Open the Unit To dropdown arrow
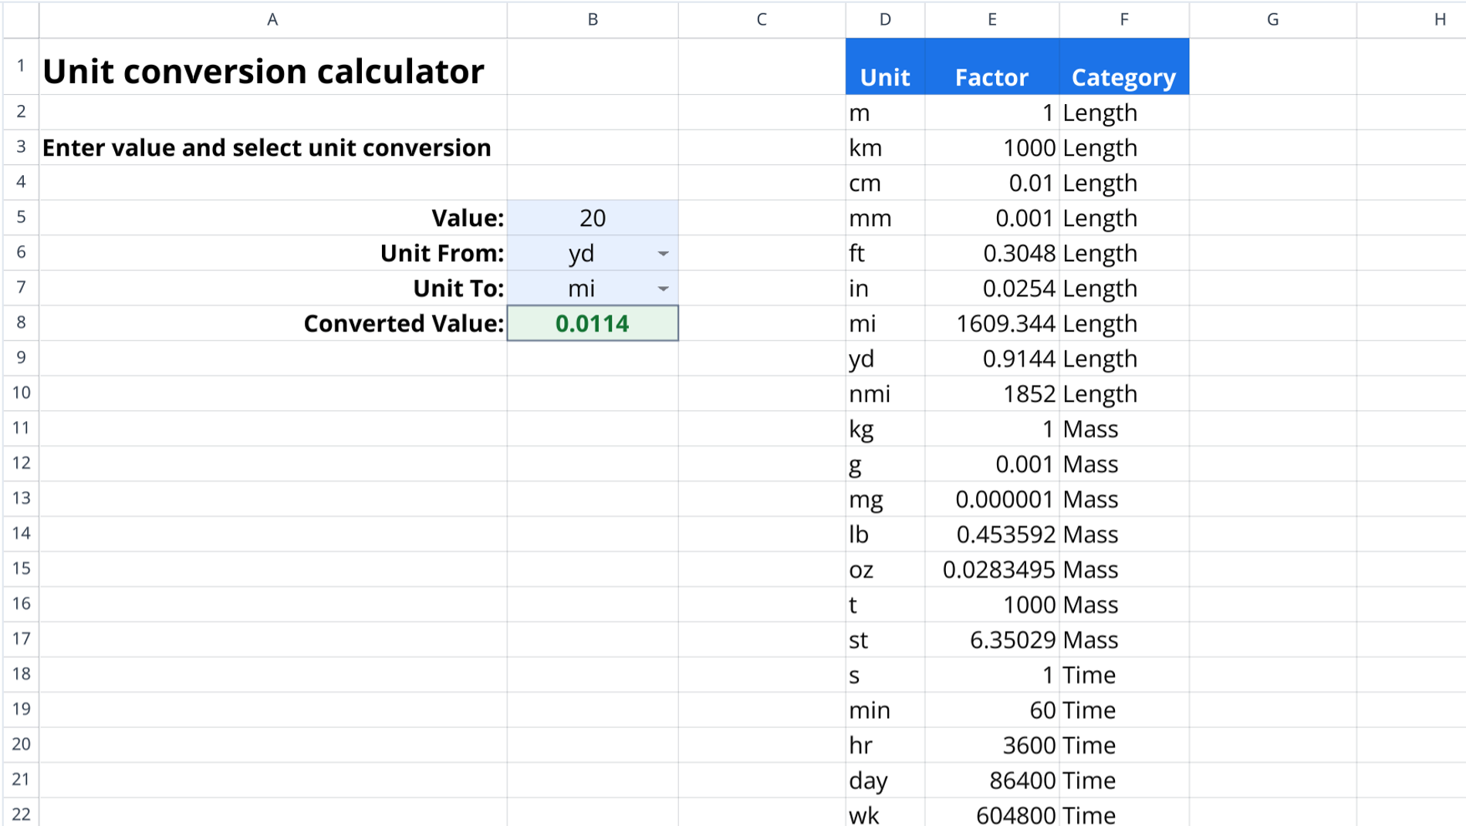The image size is (1466, 826). [663, 289]
